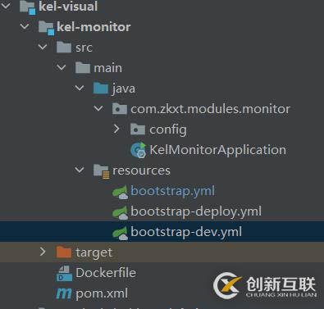Click the kel-visual module folder icon
The image size is (324, 309).
(x=28, y=7)
